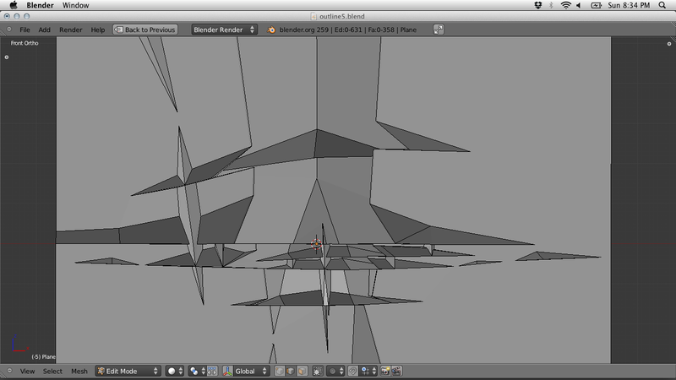
Task: Open the Render menu
Action: pyautogui.click(x=71, y=30)
